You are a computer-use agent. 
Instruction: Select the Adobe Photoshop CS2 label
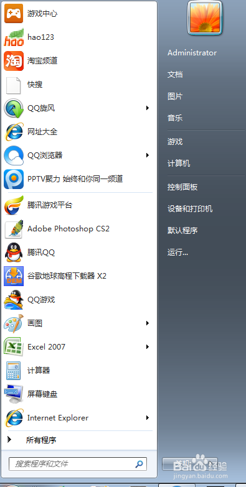[x=69, y=229]
